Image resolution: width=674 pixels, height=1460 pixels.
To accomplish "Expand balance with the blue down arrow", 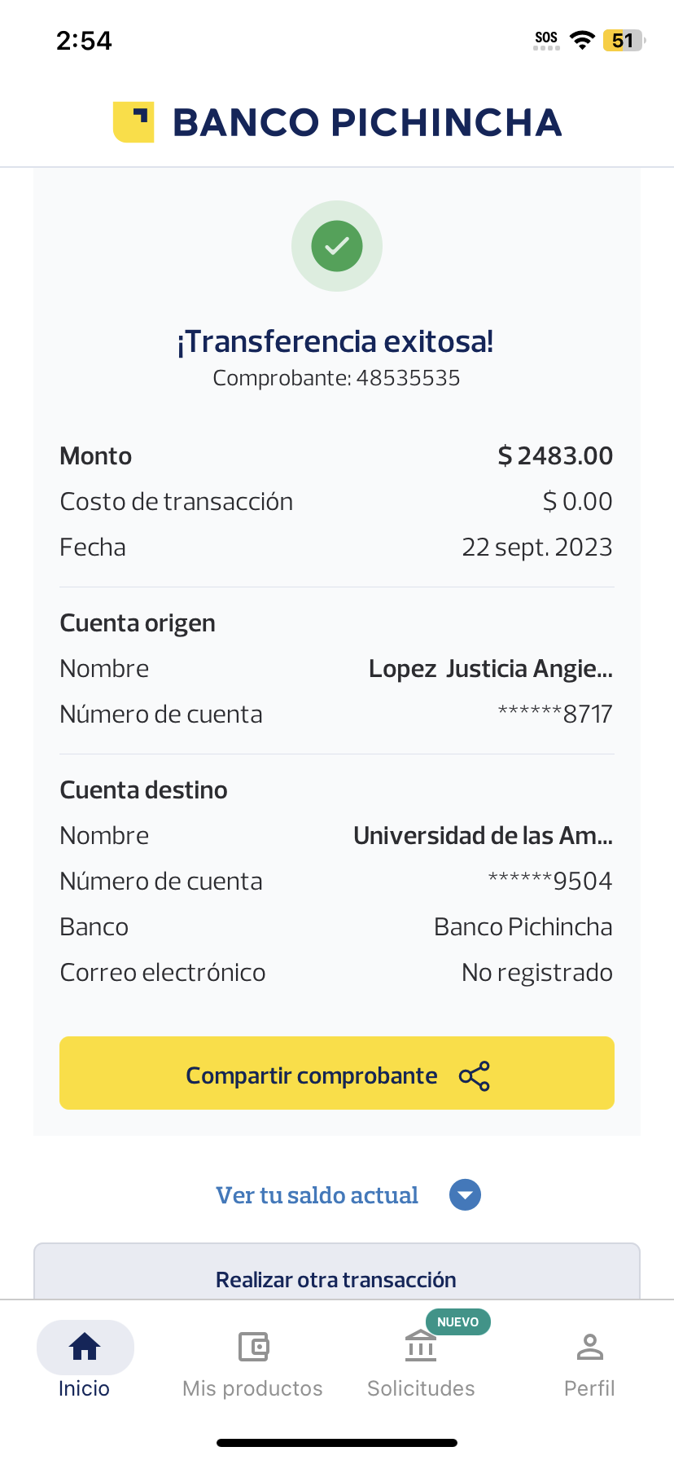I will 466,1195.
